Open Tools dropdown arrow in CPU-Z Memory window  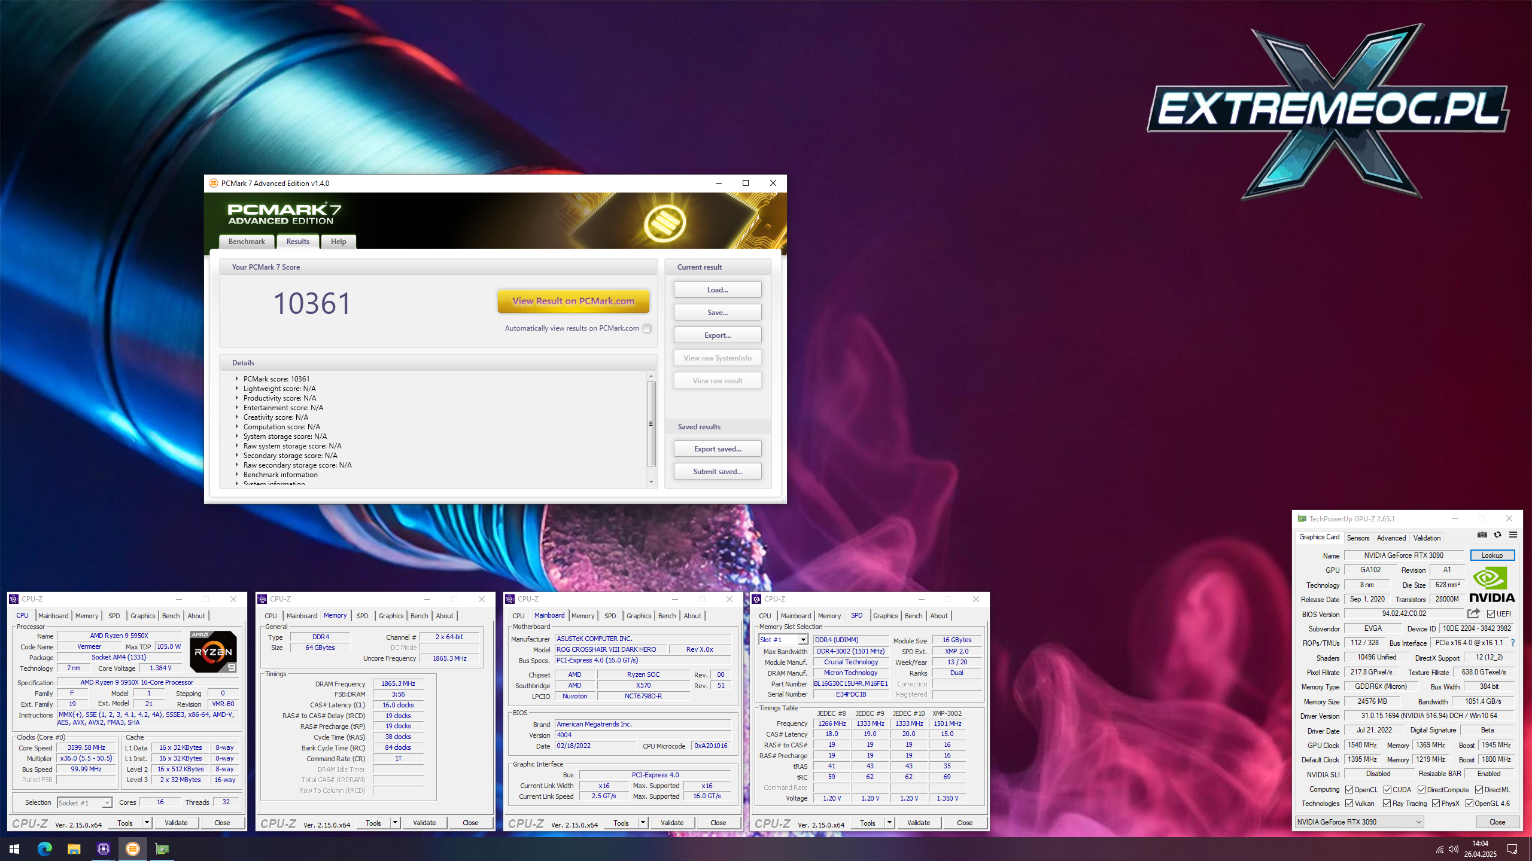click(x=395, y=823)
